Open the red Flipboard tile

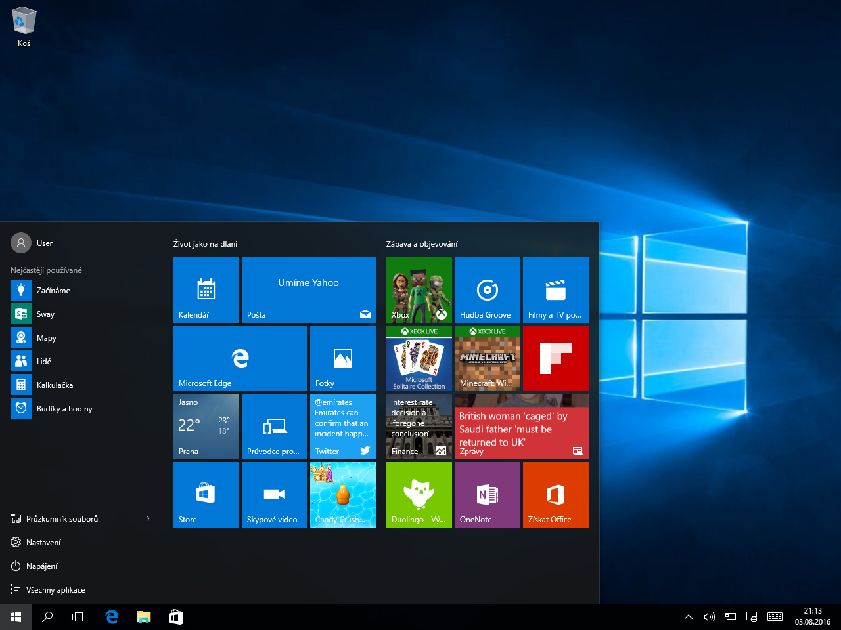coord(556,358)
